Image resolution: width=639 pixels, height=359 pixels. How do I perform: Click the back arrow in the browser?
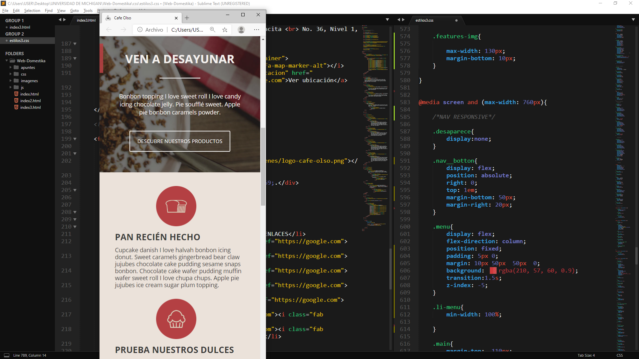(109, 30)
